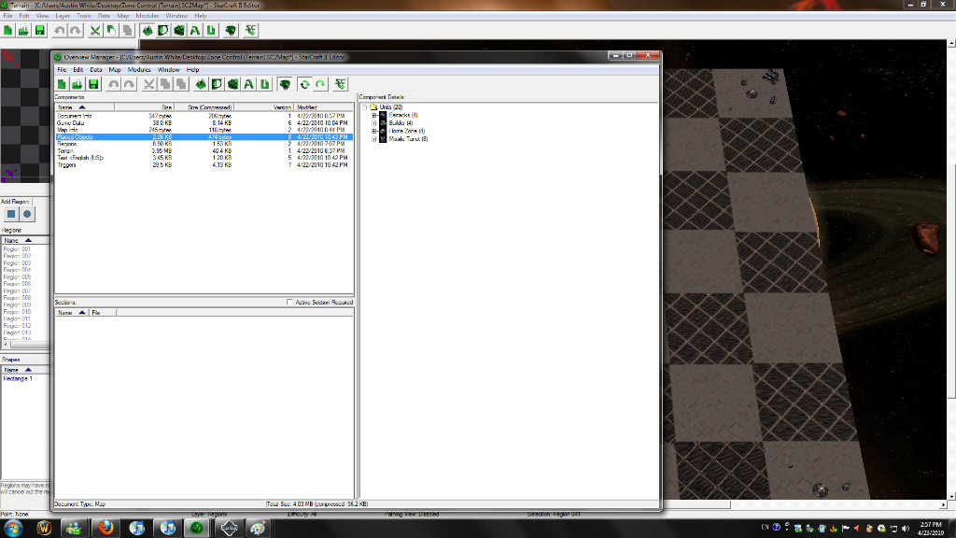Select Terrain component row
Image resolution: width=956 pixels, height=538 pixels.
pyautogui.click(x=204, y=150)
